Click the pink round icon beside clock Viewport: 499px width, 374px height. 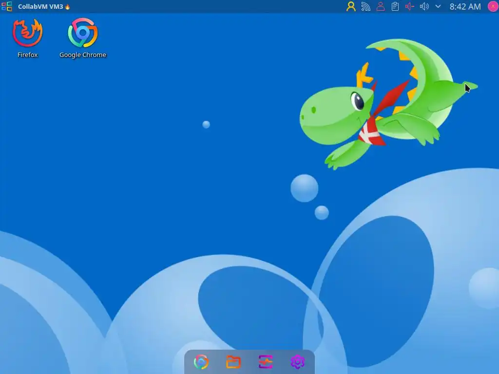tap(493, 6)
